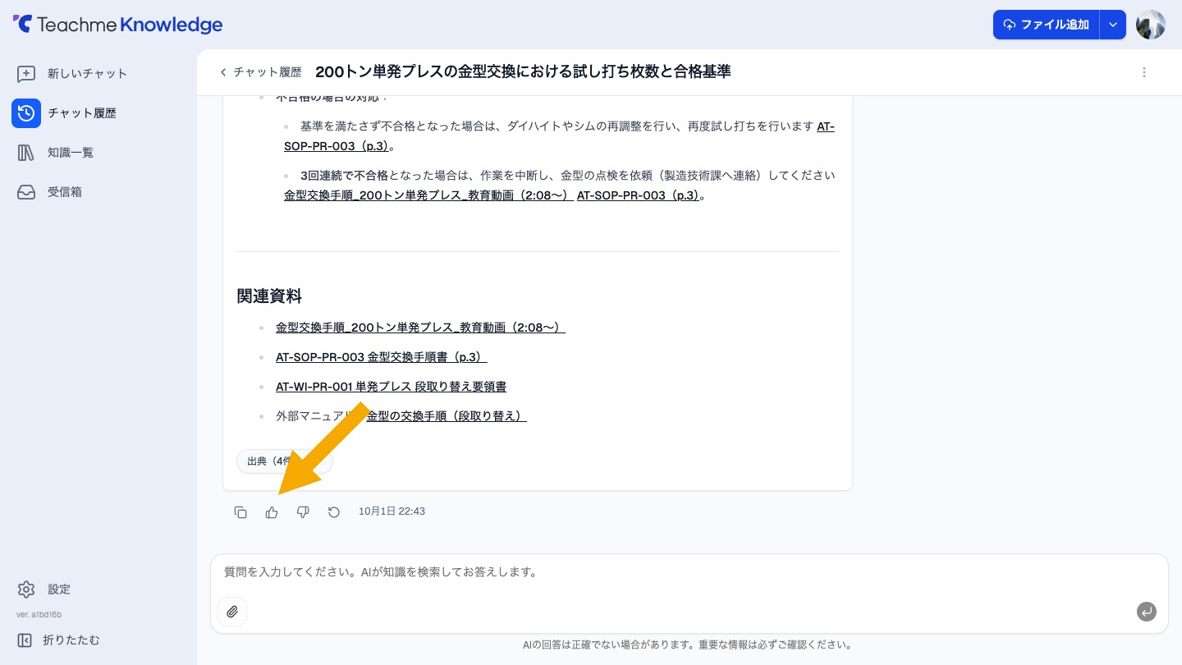This screenshot has height=665, width=1182.
Task: Click the Teachme Knowledge logo
Action: [x=117, y=25]
